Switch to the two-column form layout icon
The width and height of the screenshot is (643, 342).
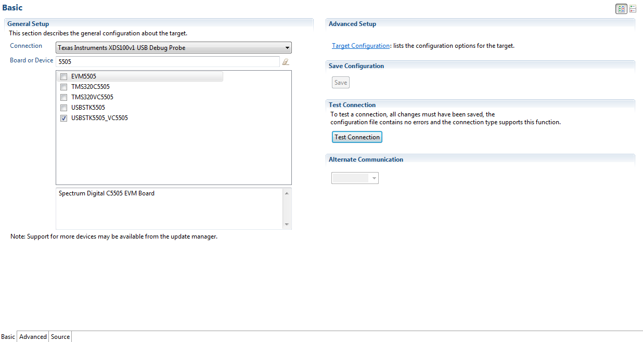point(621,9)
